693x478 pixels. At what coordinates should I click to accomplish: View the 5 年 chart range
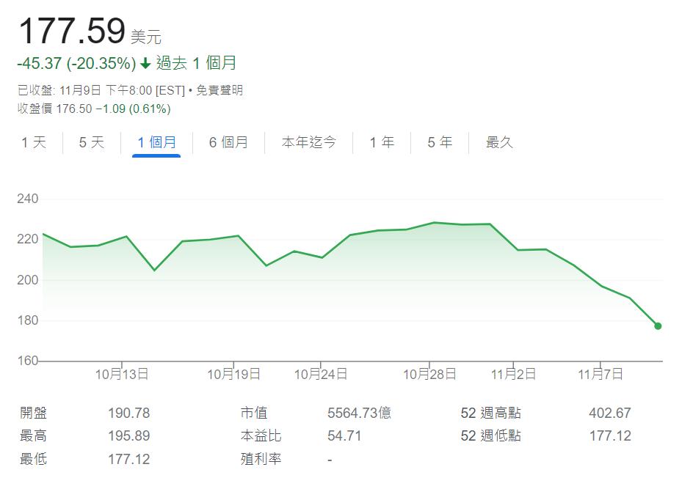(440, 142)
